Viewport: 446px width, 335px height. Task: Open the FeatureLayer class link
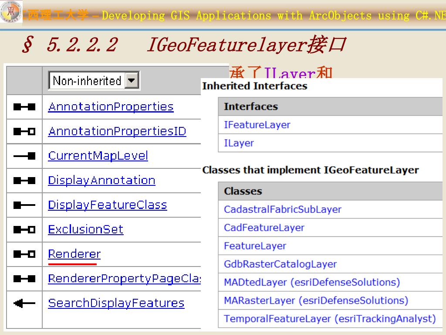click(255, 246)
